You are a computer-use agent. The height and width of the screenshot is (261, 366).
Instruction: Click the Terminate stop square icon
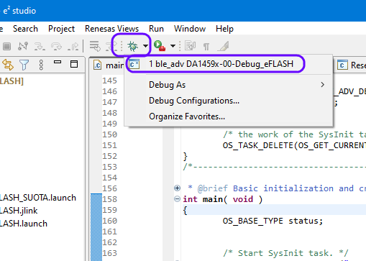point(6,46)
